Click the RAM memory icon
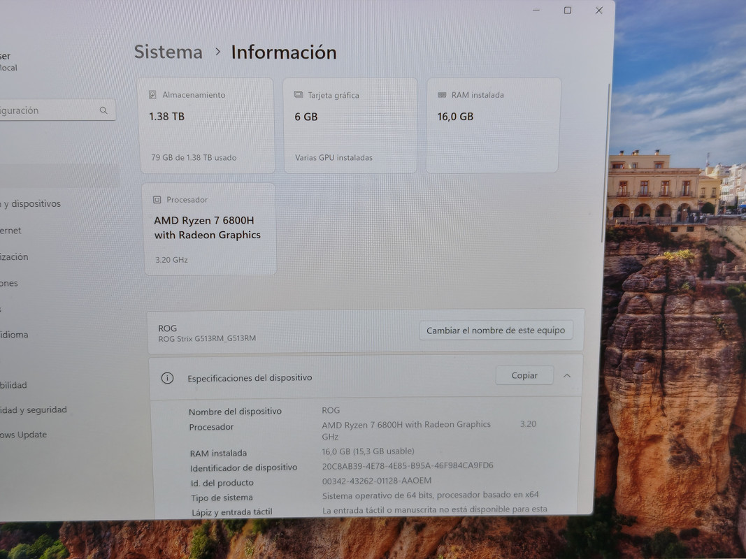Image resolution: width=746 pixels, height=559 pixels. 441,94
